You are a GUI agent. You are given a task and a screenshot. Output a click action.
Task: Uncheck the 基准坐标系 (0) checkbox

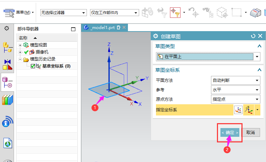coord(33,66)
